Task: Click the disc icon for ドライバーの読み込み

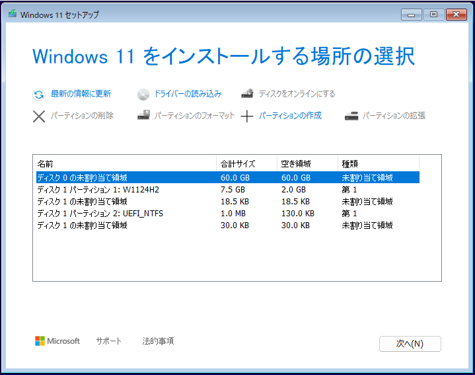Action: click(143, 94)
